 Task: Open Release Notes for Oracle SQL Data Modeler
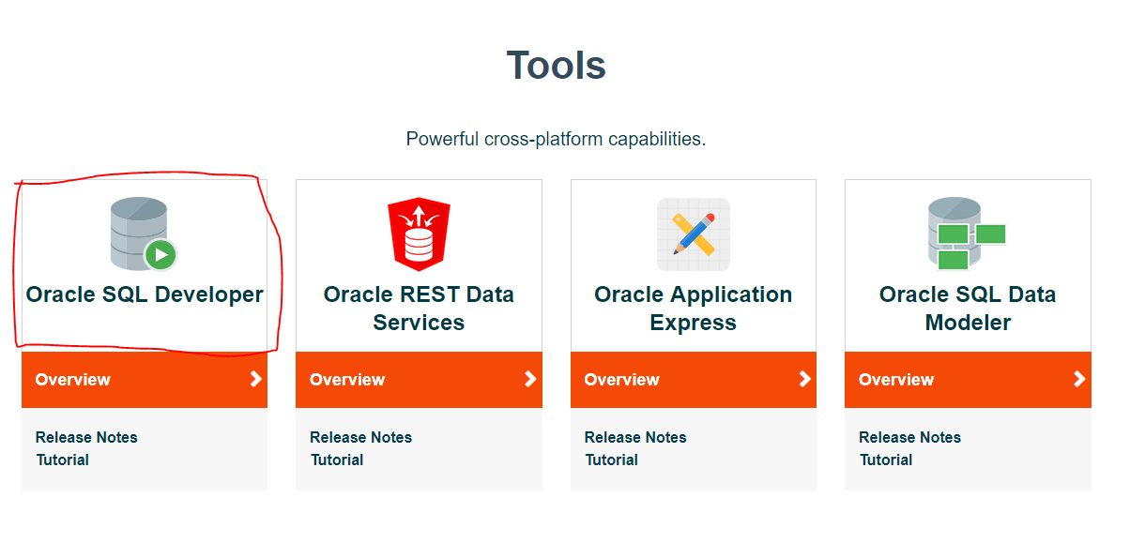[x=909, y=437]
